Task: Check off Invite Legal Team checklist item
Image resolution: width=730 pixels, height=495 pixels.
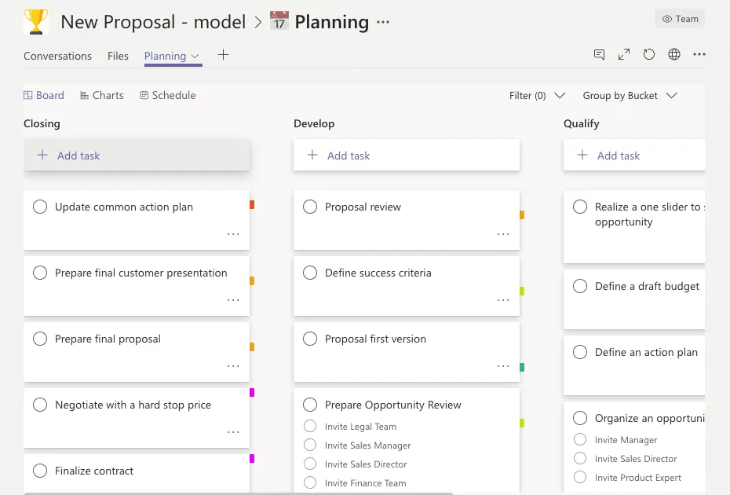Action: [310, 426]
